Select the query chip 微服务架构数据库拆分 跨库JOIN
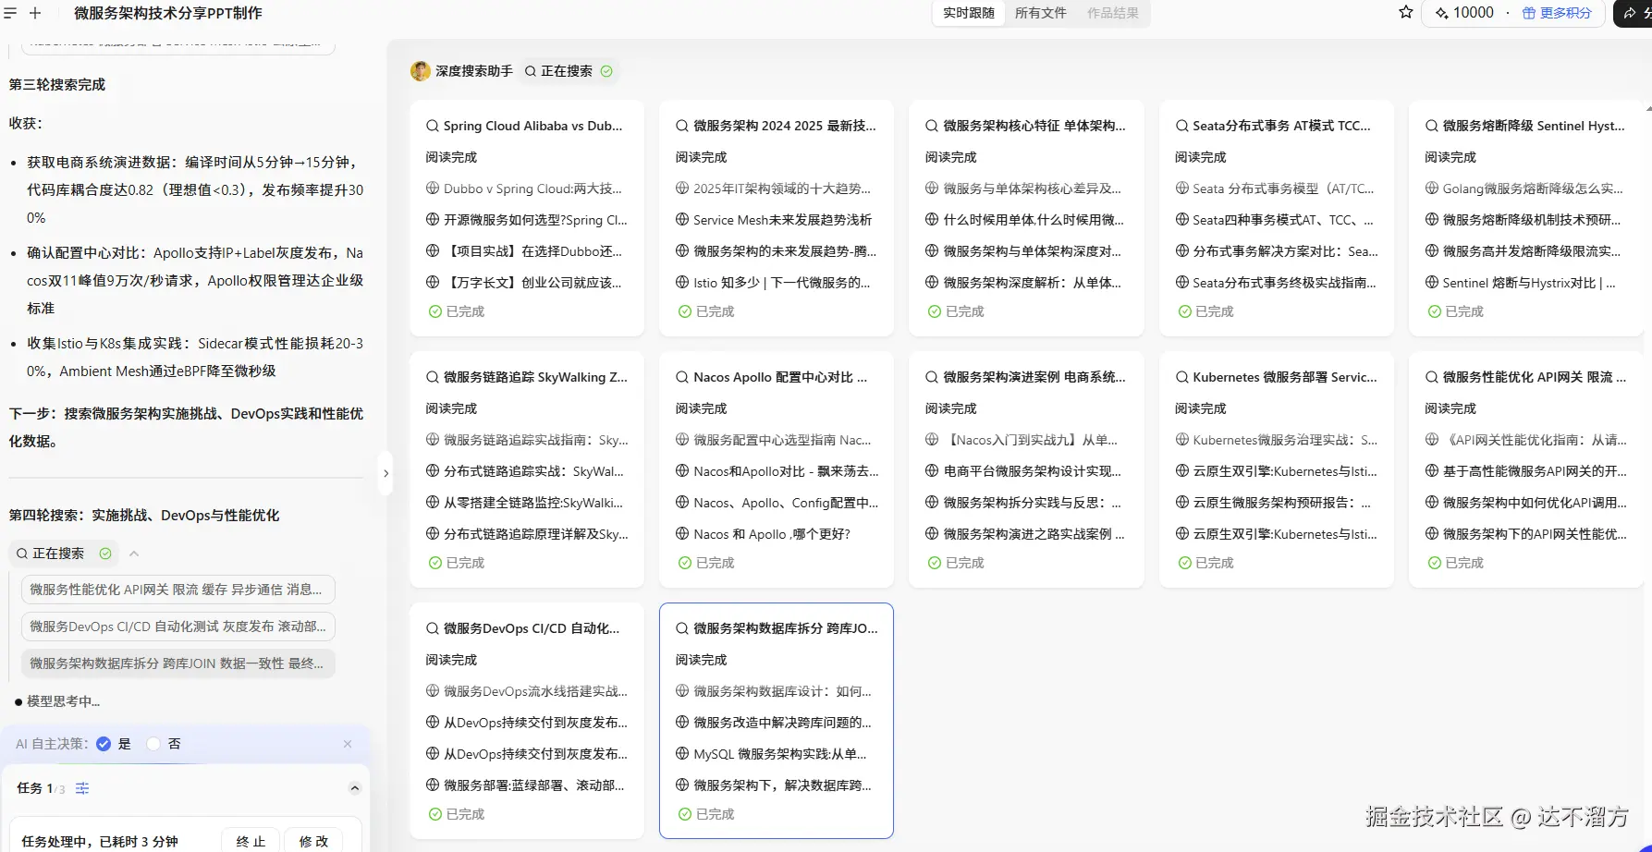The height and width of the screenshot is (852, 1652). coord(177,663)
